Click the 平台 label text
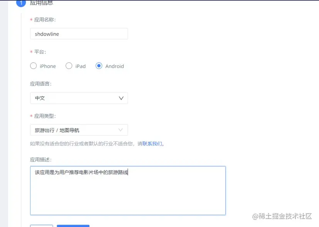This screenshot has height=227, width=319. pos(40,52)
